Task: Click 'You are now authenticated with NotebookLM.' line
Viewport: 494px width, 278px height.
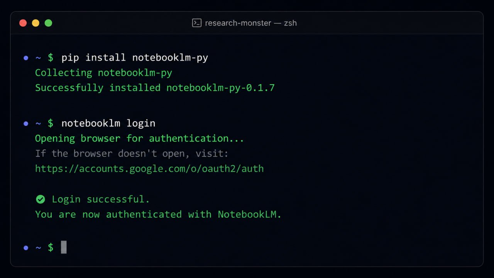Action: (x=158, y=214)
